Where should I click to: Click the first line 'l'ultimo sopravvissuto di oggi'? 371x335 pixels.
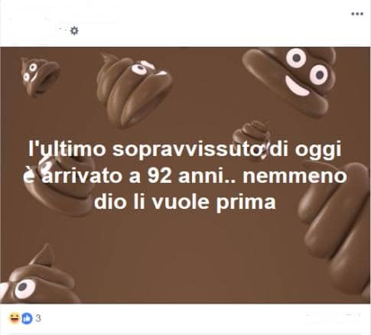coord(184,149)
